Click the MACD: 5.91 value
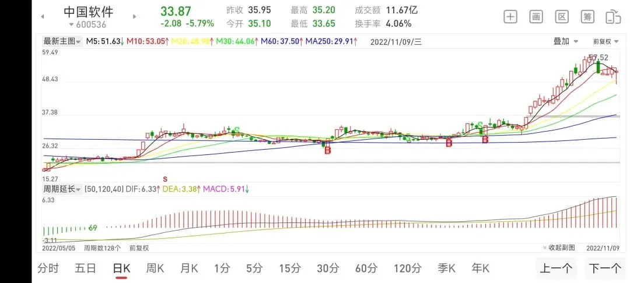 tap(226, 189)
